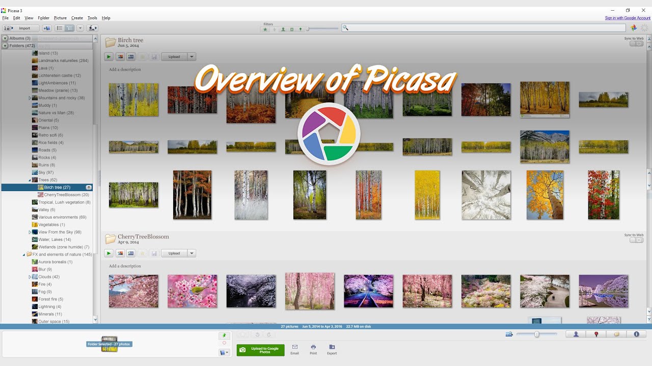Open the Create menu
Screen dimensions: 652x366
(x=77, y=18)
